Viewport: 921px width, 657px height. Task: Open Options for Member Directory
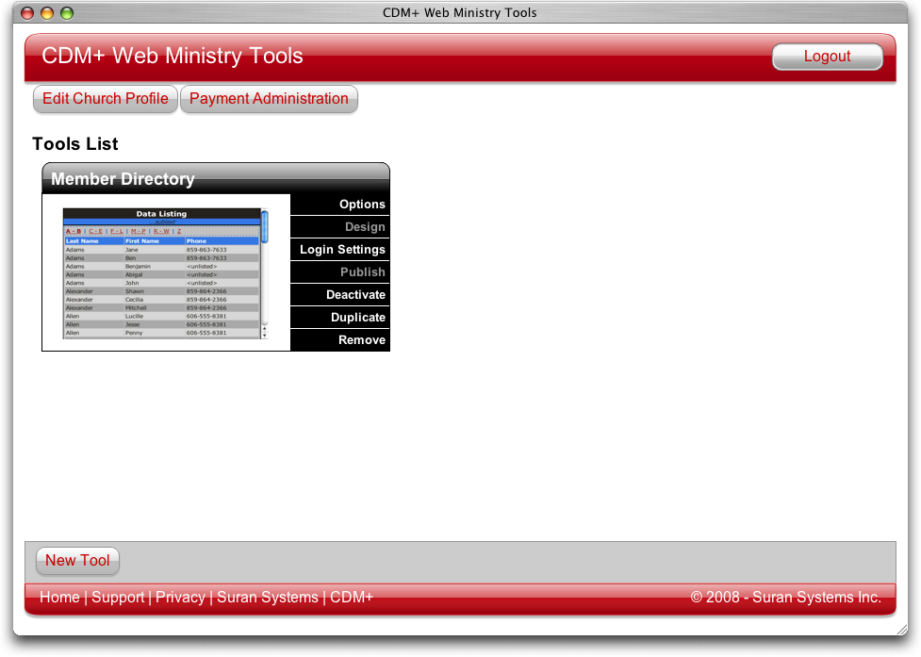pos(361,205)
